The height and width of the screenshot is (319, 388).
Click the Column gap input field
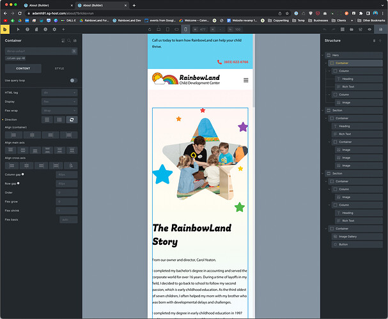tap(66, 175)
